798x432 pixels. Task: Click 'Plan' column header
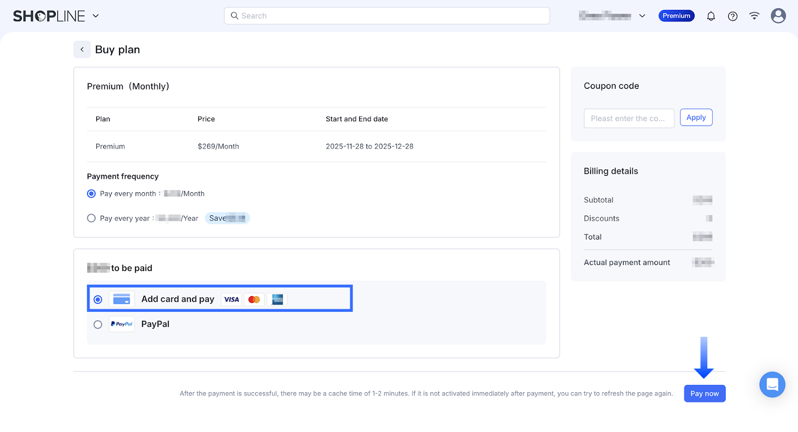tap(103, 119)
